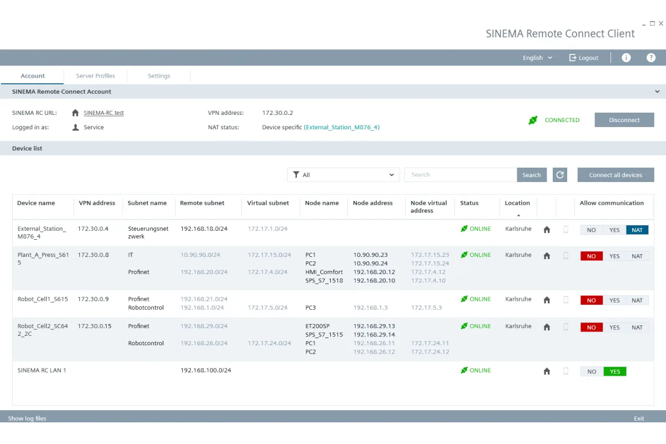Open the info icon in header
The width and height of the screenshot is (666, 444).
(626, 58)
